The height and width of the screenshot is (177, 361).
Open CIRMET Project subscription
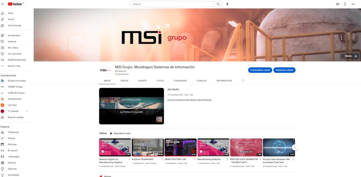coord(15,87)
